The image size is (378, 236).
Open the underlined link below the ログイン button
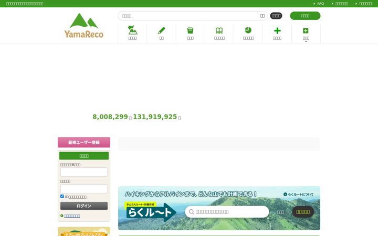click(x=72, y=216)
